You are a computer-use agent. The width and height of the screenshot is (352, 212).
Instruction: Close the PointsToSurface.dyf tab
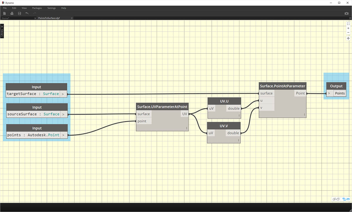coord(71,18)
